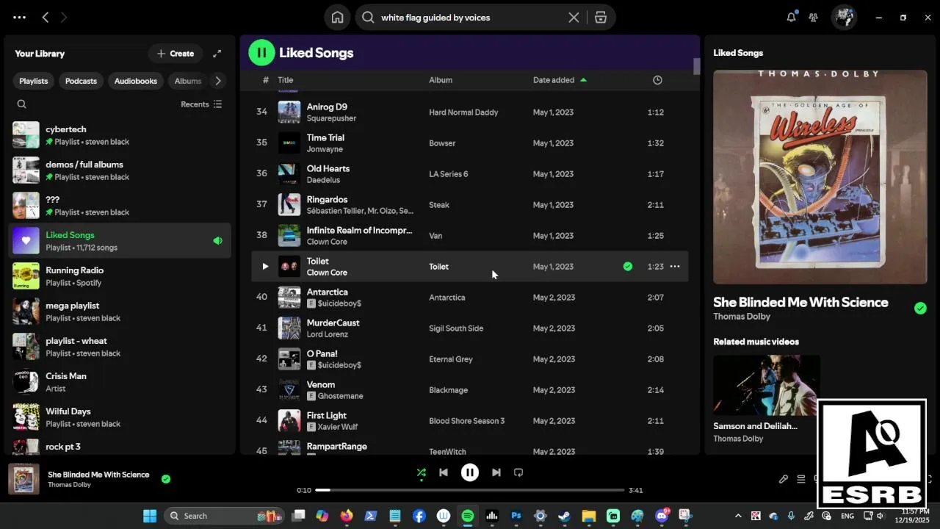This screenshot has height=529, width=940.
Task: Toggle shuffle playback
Action: (x=421, y=473)
